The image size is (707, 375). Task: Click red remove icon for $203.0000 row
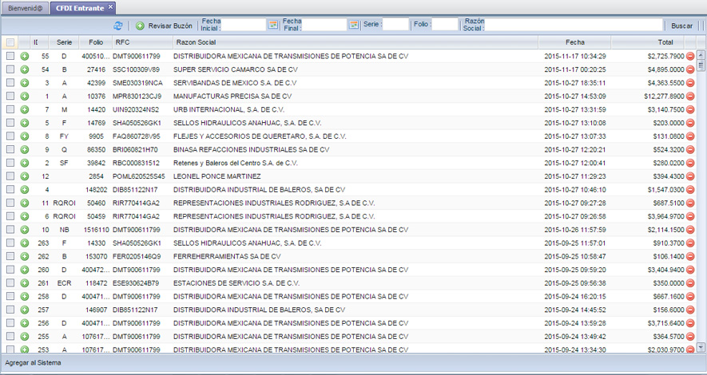[690, 123]
